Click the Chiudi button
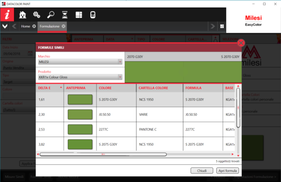Viewport: 281px width, 182px height. pos(202,171)
